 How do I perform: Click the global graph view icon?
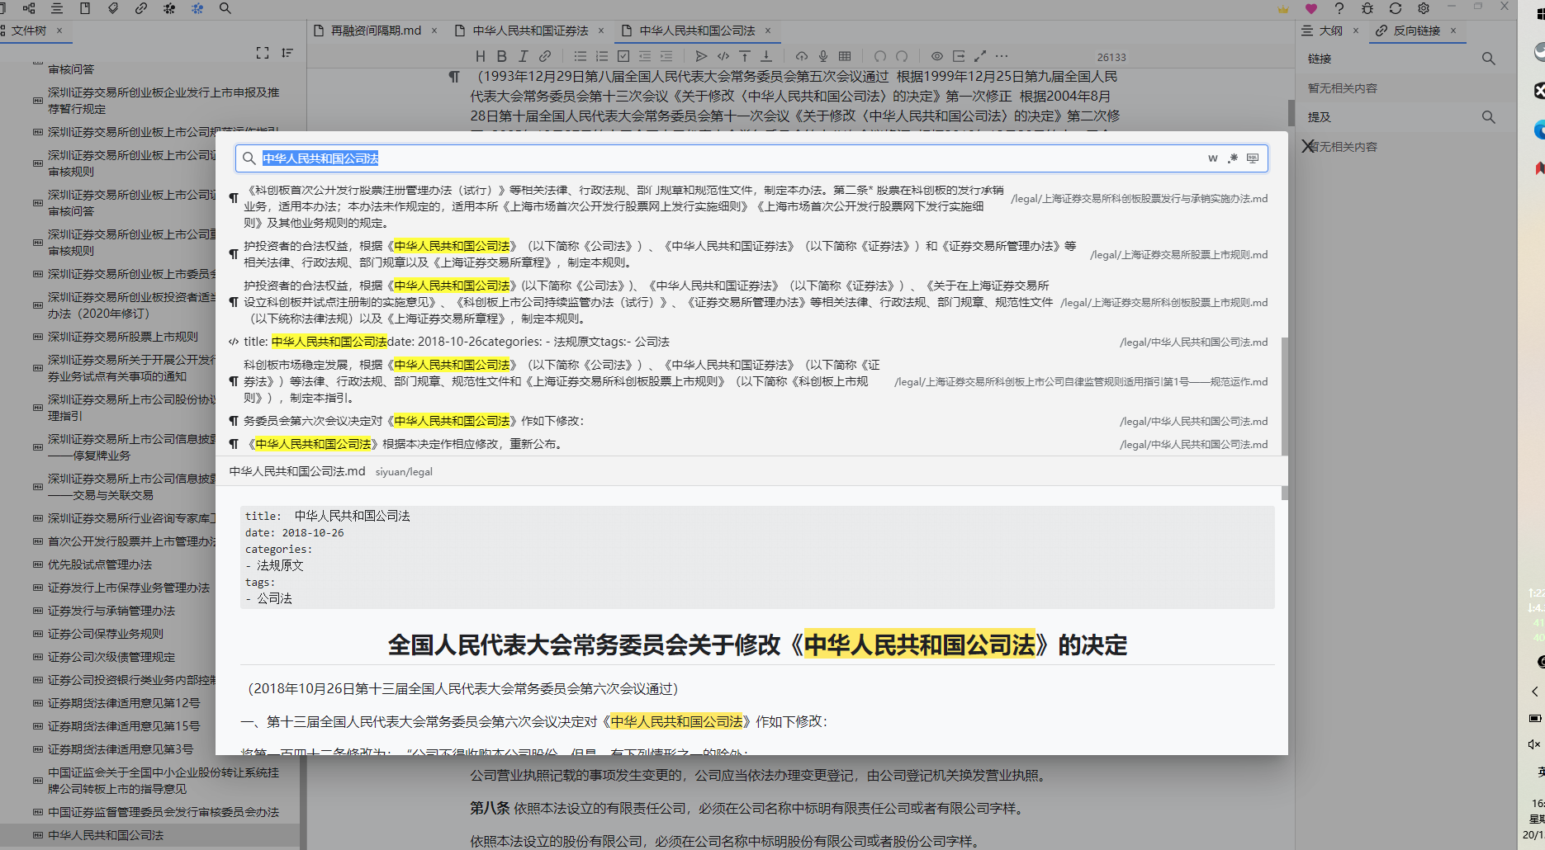pos(197,8)
